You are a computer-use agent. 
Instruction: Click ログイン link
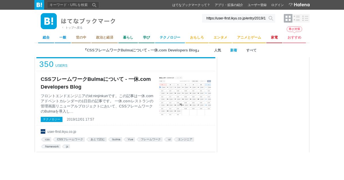pyautogui.click(x=277, y=5)
